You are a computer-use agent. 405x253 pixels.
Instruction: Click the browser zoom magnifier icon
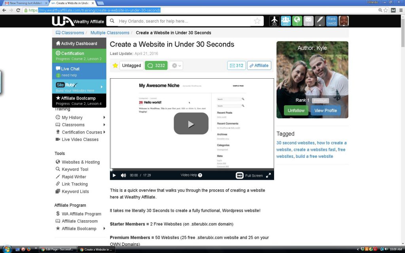[x=380, y=10]
